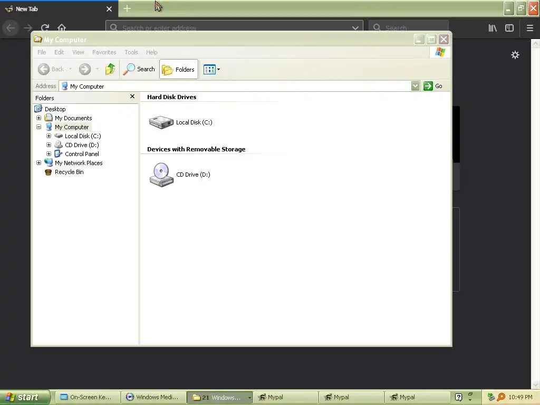Image resolution: width=540 pixels, height=405 pixels.
Task: Close the Folders pane
Action: coord(132,97)
